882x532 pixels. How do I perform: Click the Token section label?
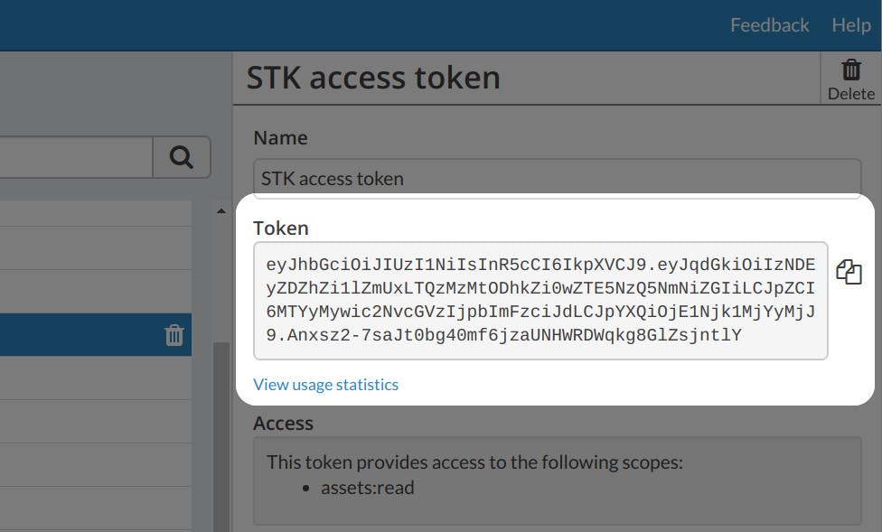click(281, 228)
